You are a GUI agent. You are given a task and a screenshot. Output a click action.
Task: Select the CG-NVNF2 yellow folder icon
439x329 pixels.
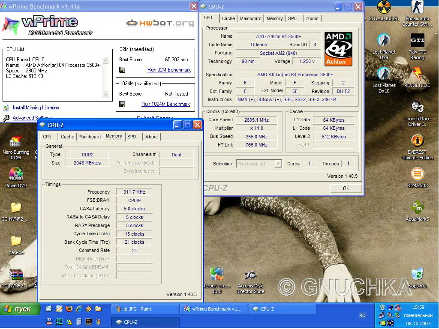pyautogui.click(x=16, y=208)
